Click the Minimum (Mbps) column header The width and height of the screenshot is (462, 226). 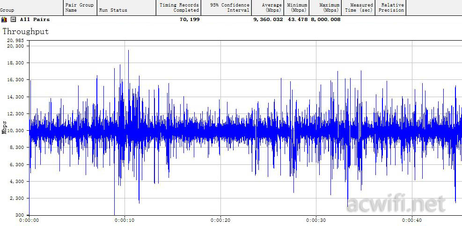click(x=296, y=7)
